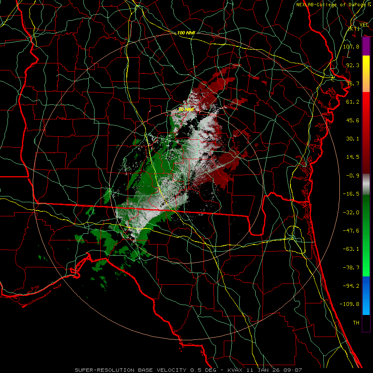
Task: Click the 100 NMI range ring label
Action: [x=186, y=33]
